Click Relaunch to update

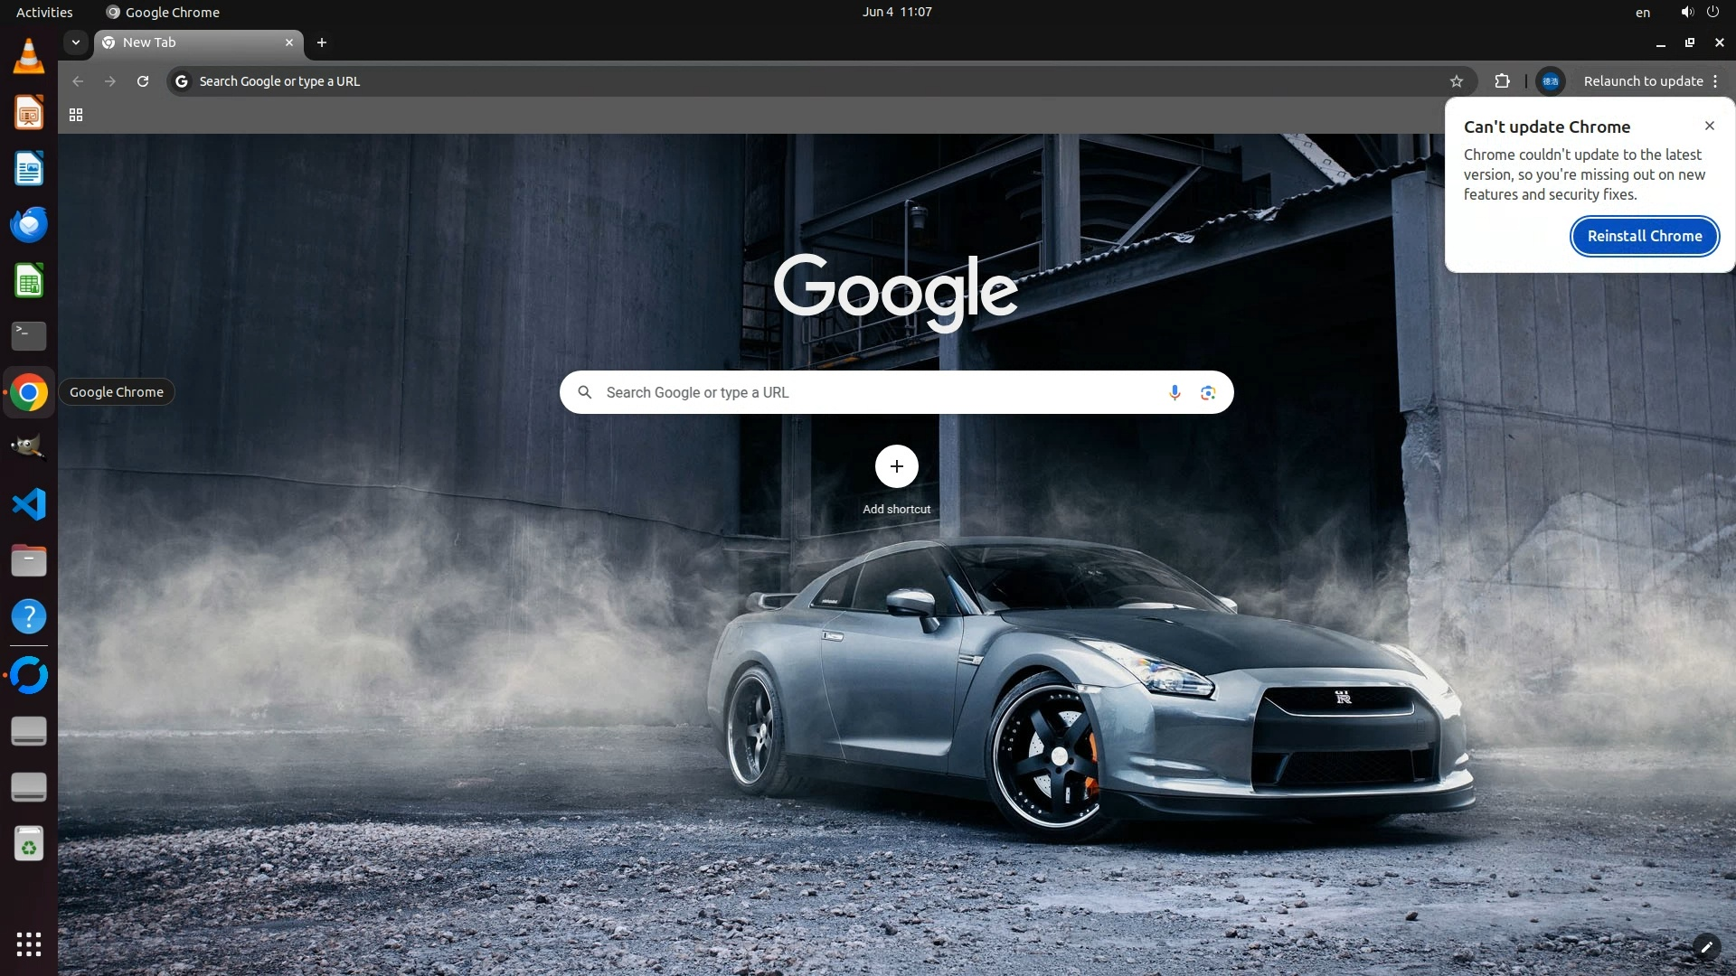pyautogui.click(x=1642, y=81)
